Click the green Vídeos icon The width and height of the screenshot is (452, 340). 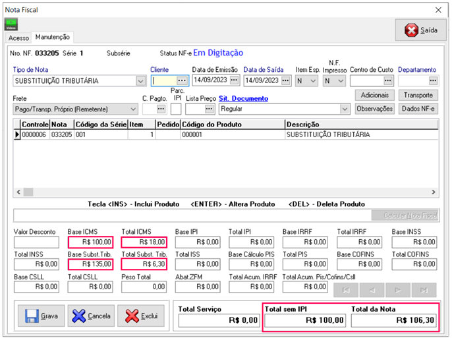(x=12, y=24)
